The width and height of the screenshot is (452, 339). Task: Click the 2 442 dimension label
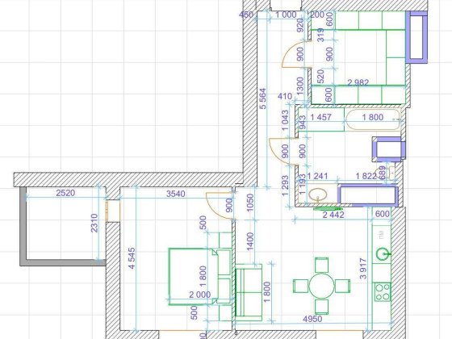333,215
